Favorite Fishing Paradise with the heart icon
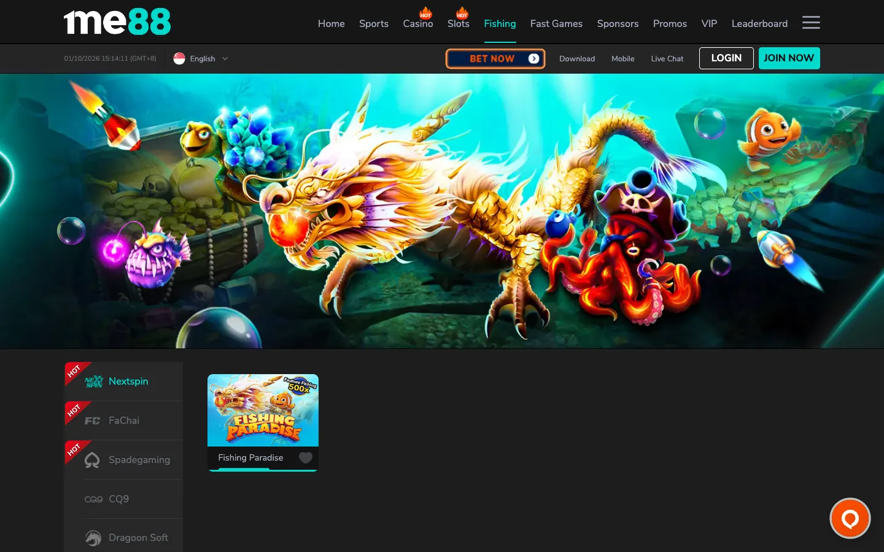This screenshot has width=884, height=552. [305, 458]
